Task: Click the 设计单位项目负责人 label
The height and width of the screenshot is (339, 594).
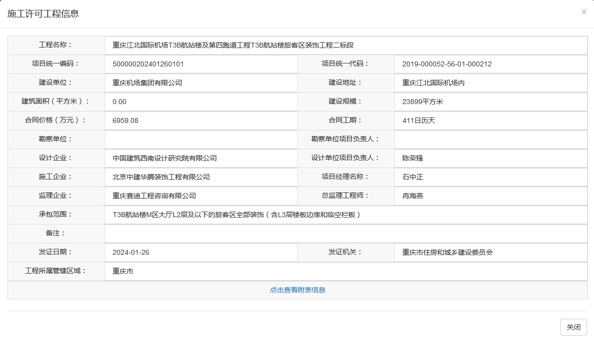Action: point(345,158)
